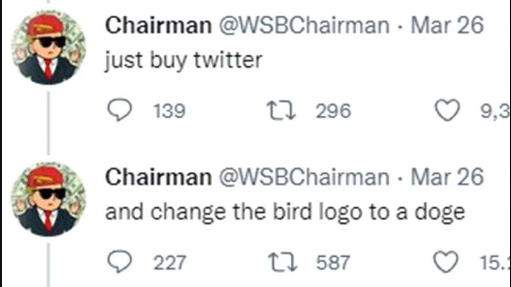511x287 pixels.
Task: Click "Chairman" name on the doge tweet
Action: click(158, 177)
